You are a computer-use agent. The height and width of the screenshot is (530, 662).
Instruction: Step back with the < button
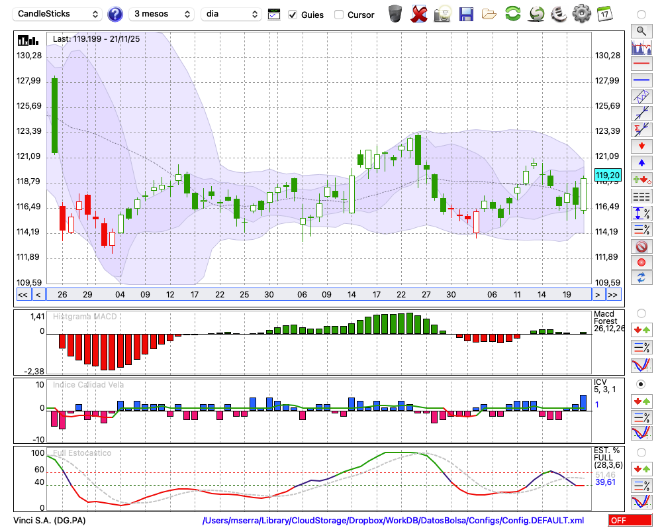(x=38, y=295)
